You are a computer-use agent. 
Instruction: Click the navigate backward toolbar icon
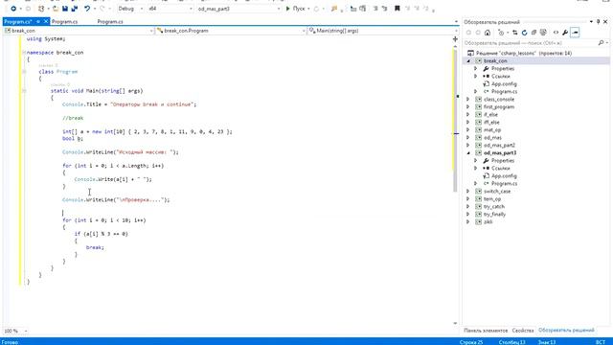[13, 9]
